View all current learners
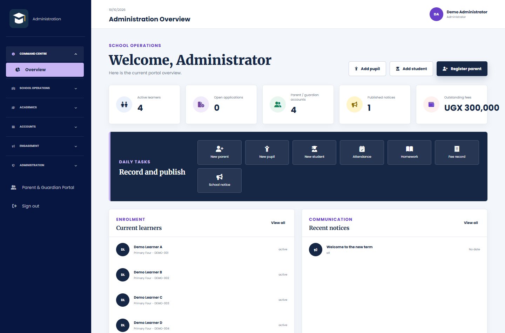 [278, 223]
